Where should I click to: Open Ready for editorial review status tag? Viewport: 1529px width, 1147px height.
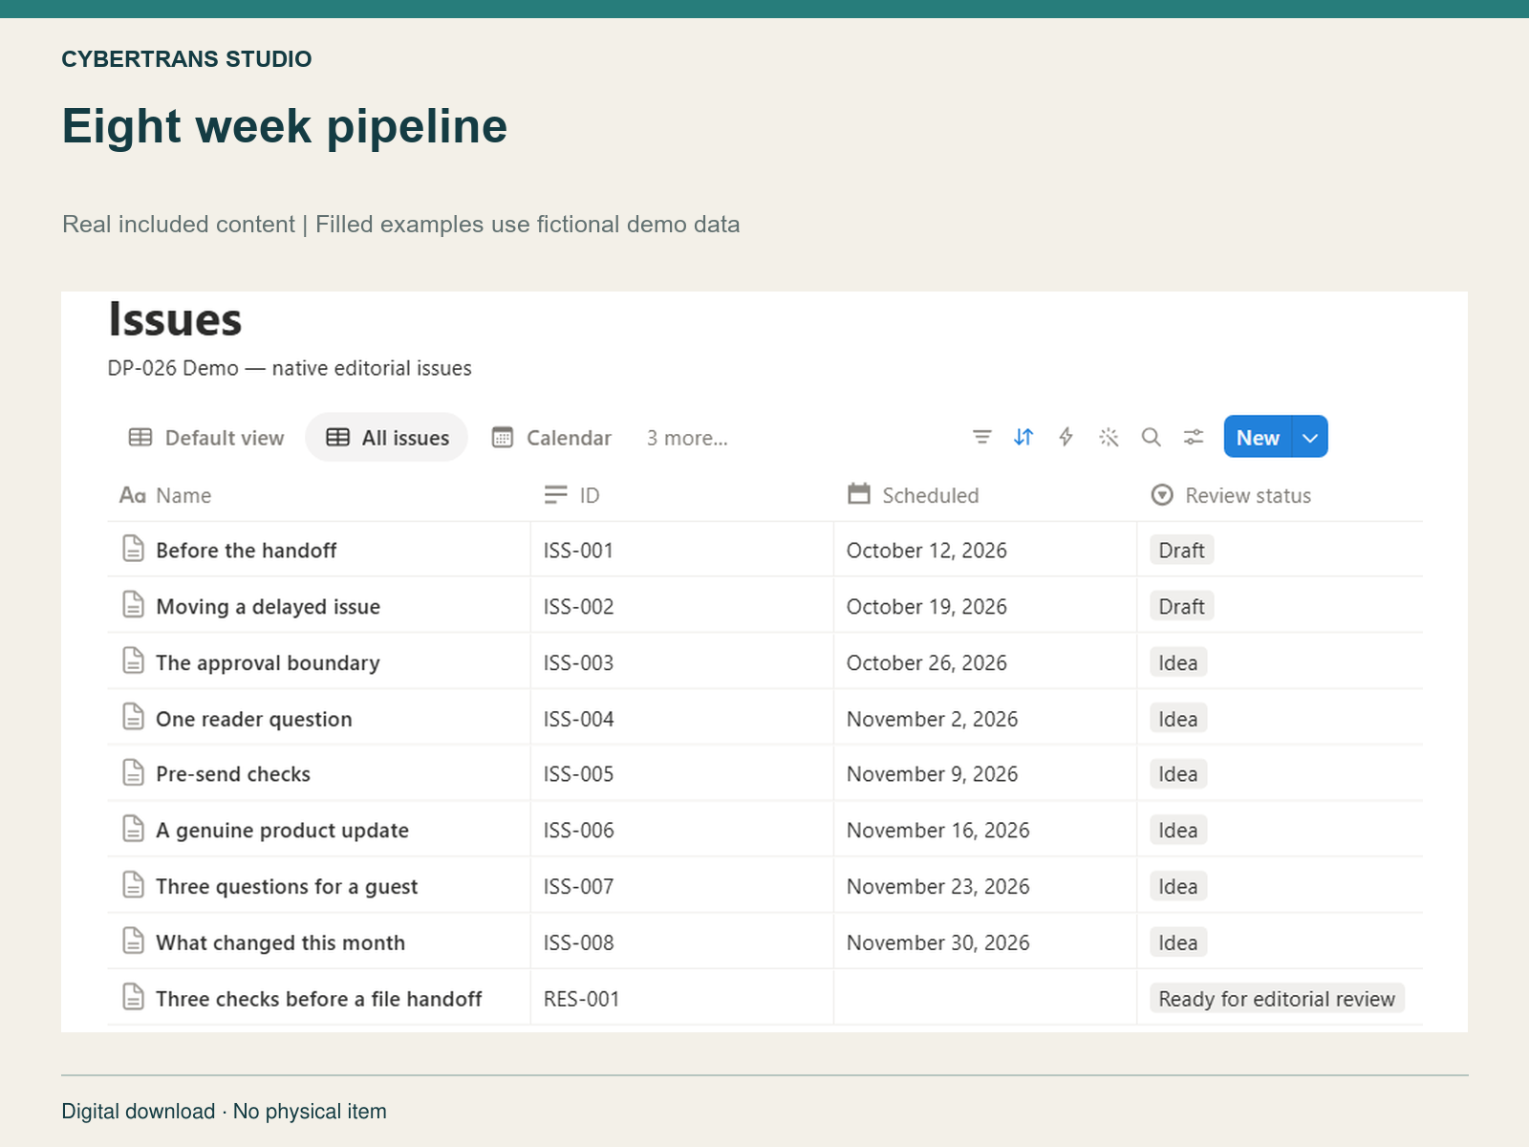pos(1277,999)
